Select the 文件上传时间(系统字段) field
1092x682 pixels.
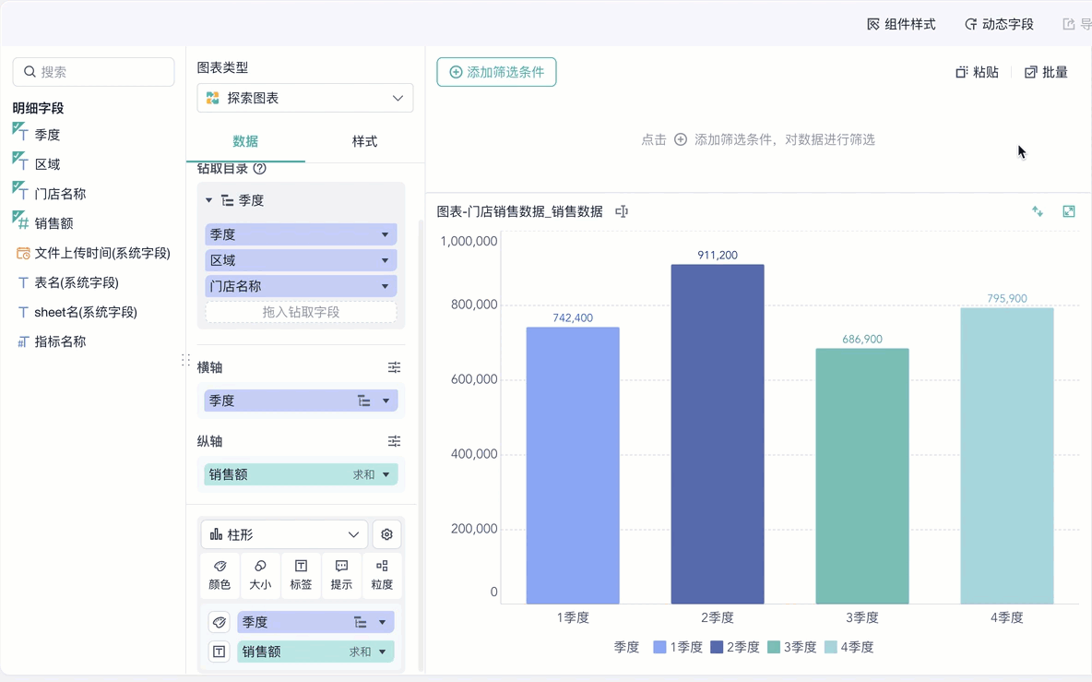point(102,253)
